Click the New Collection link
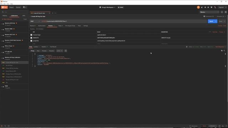228x128 pixels. tap(7, 19)
